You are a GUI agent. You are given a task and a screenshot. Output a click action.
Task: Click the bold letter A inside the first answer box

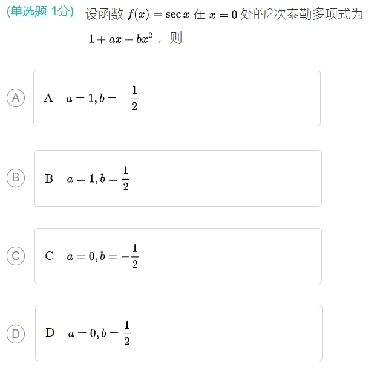click(48, 98)
